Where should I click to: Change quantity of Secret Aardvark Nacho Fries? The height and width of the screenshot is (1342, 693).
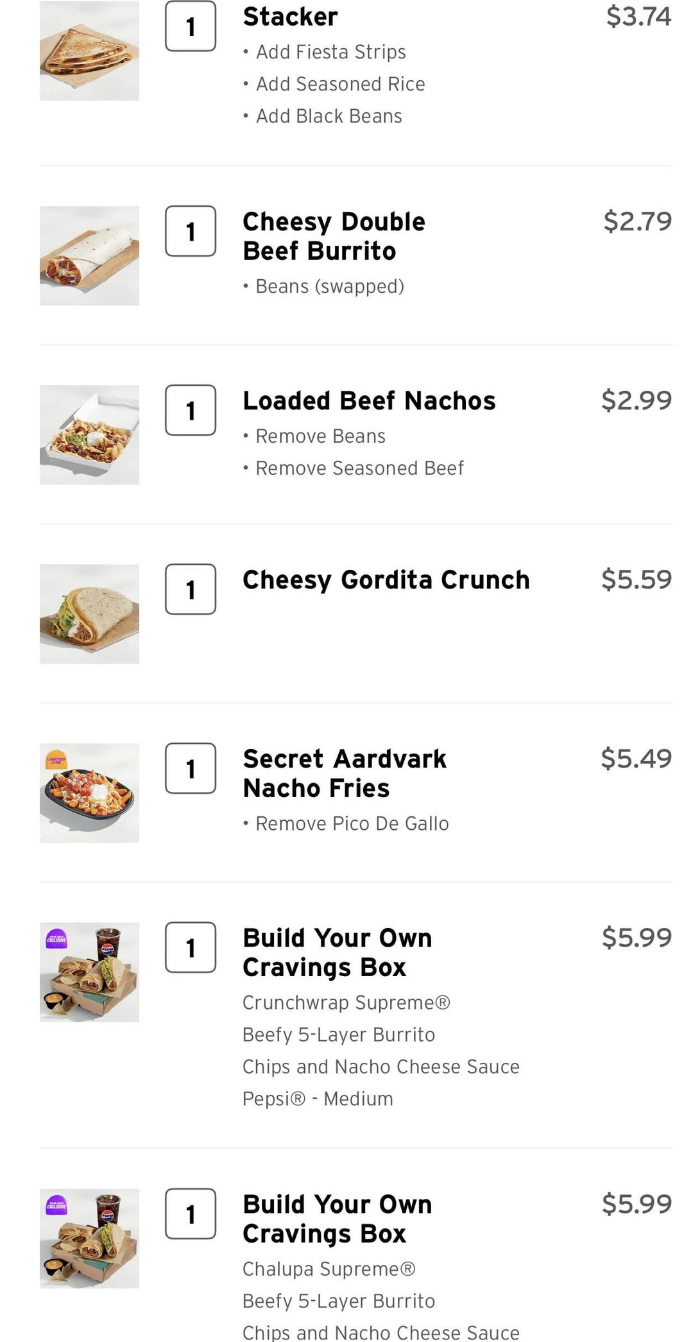click(x=191, y=768)
